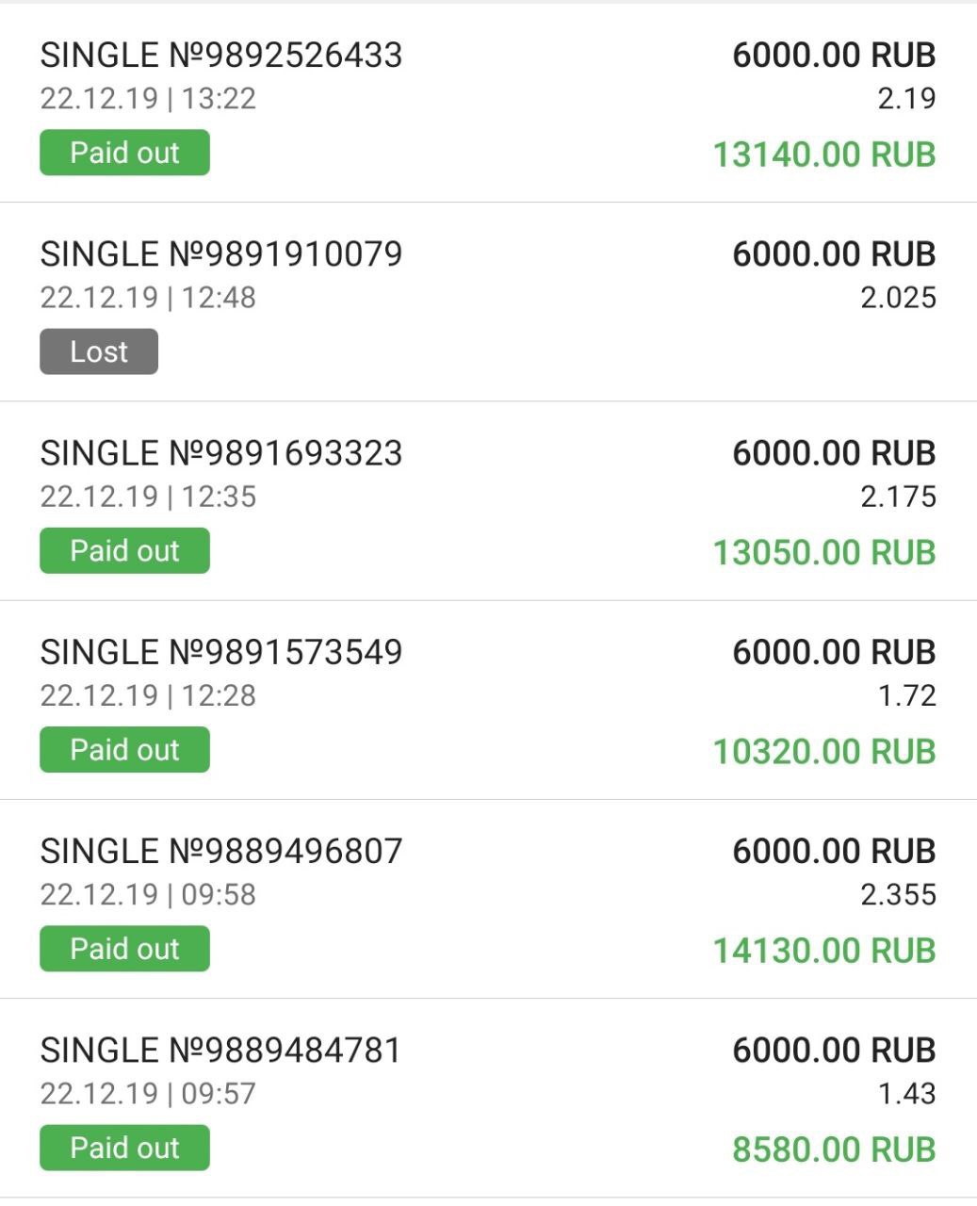Click the 2.025 odds of lost bet

898,298
